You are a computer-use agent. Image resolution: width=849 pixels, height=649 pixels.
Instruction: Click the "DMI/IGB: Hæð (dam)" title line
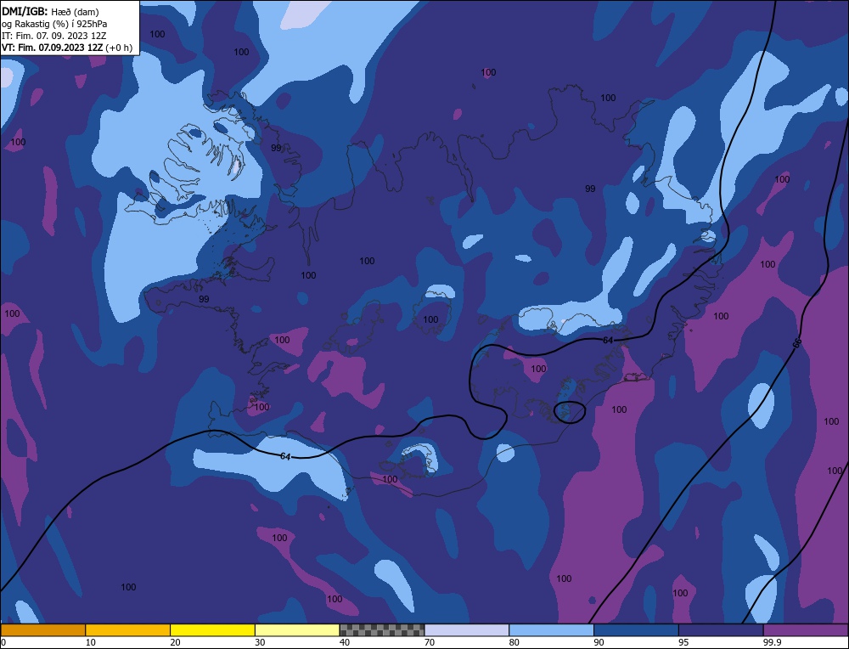(x=50, y=11)
